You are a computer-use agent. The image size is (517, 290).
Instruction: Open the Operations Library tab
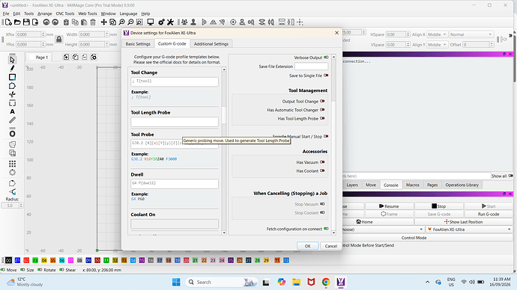tap(462, 185)
